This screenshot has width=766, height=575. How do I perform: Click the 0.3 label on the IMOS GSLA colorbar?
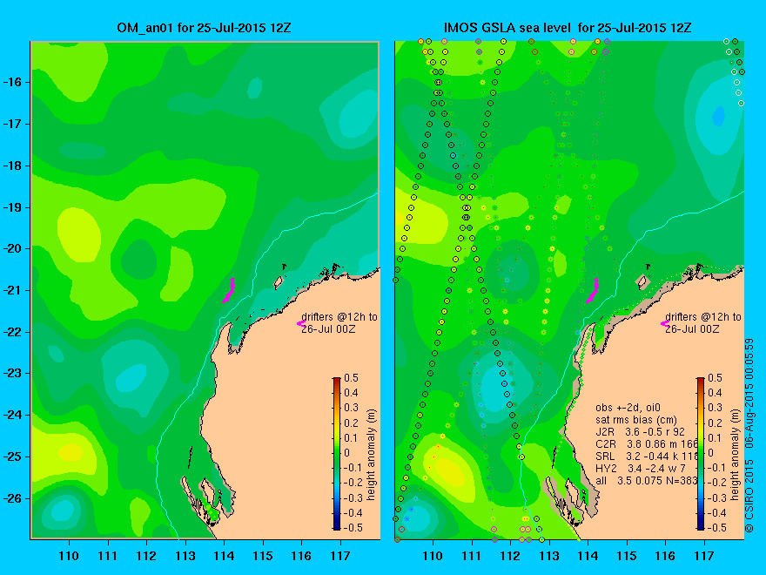pos(716,408)
